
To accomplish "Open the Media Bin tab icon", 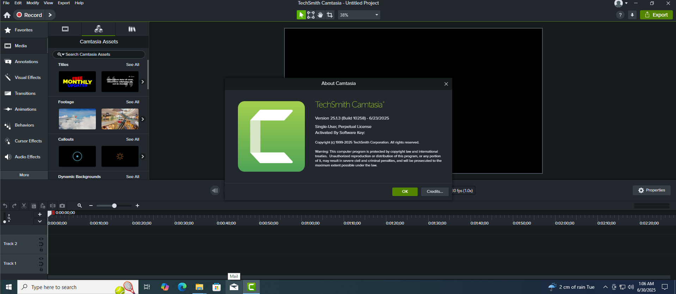I will point(65,29).
